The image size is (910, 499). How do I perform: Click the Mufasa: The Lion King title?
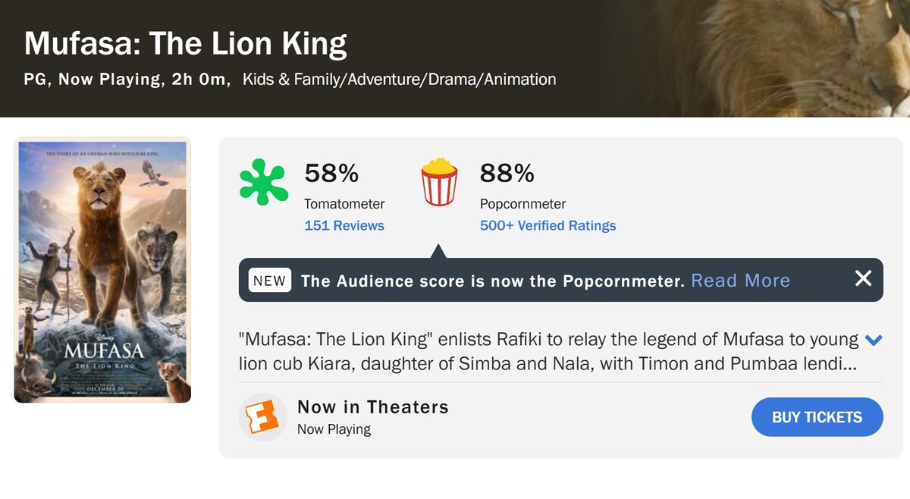tap(185, 43)
